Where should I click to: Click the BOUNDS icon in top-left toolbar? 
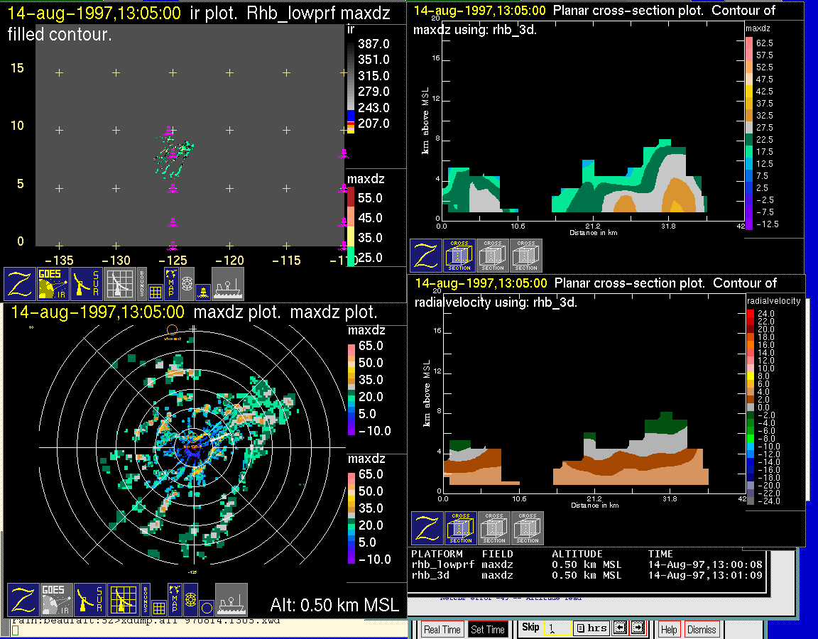pyautogui.click(x=142, y=281)
